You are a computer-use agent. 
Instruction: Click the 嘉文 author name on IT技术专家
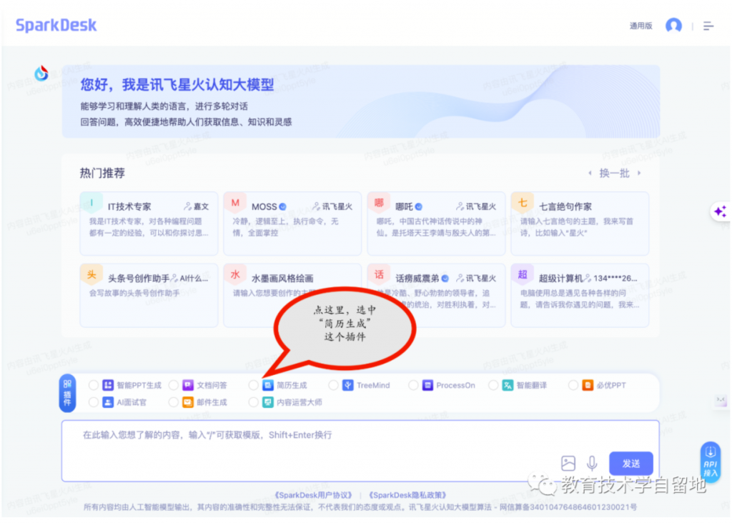pyautogui.click(x=201, y=206)
